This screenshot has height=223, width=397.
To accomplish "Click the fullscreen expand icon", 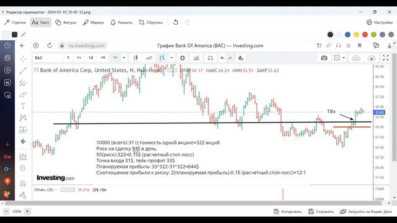I will pyautogui.click(x=386, y=58).
